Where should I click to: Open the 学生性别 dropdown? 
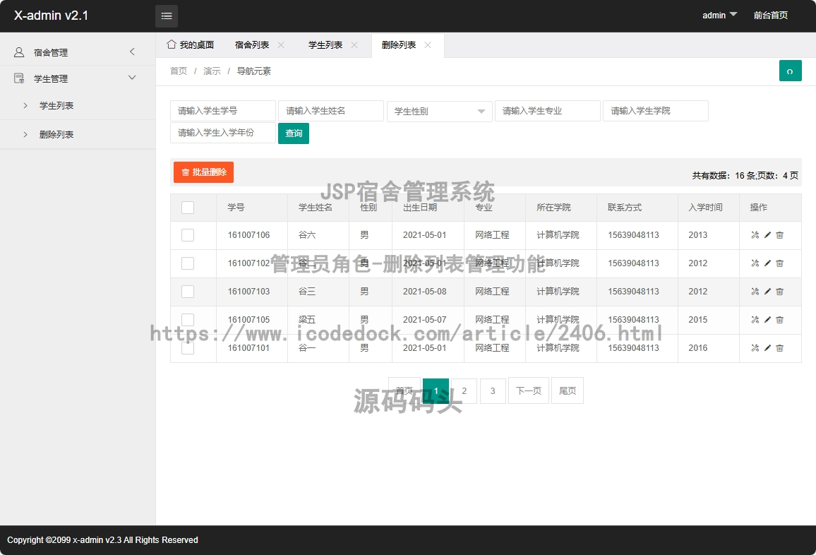click(440, 112)
